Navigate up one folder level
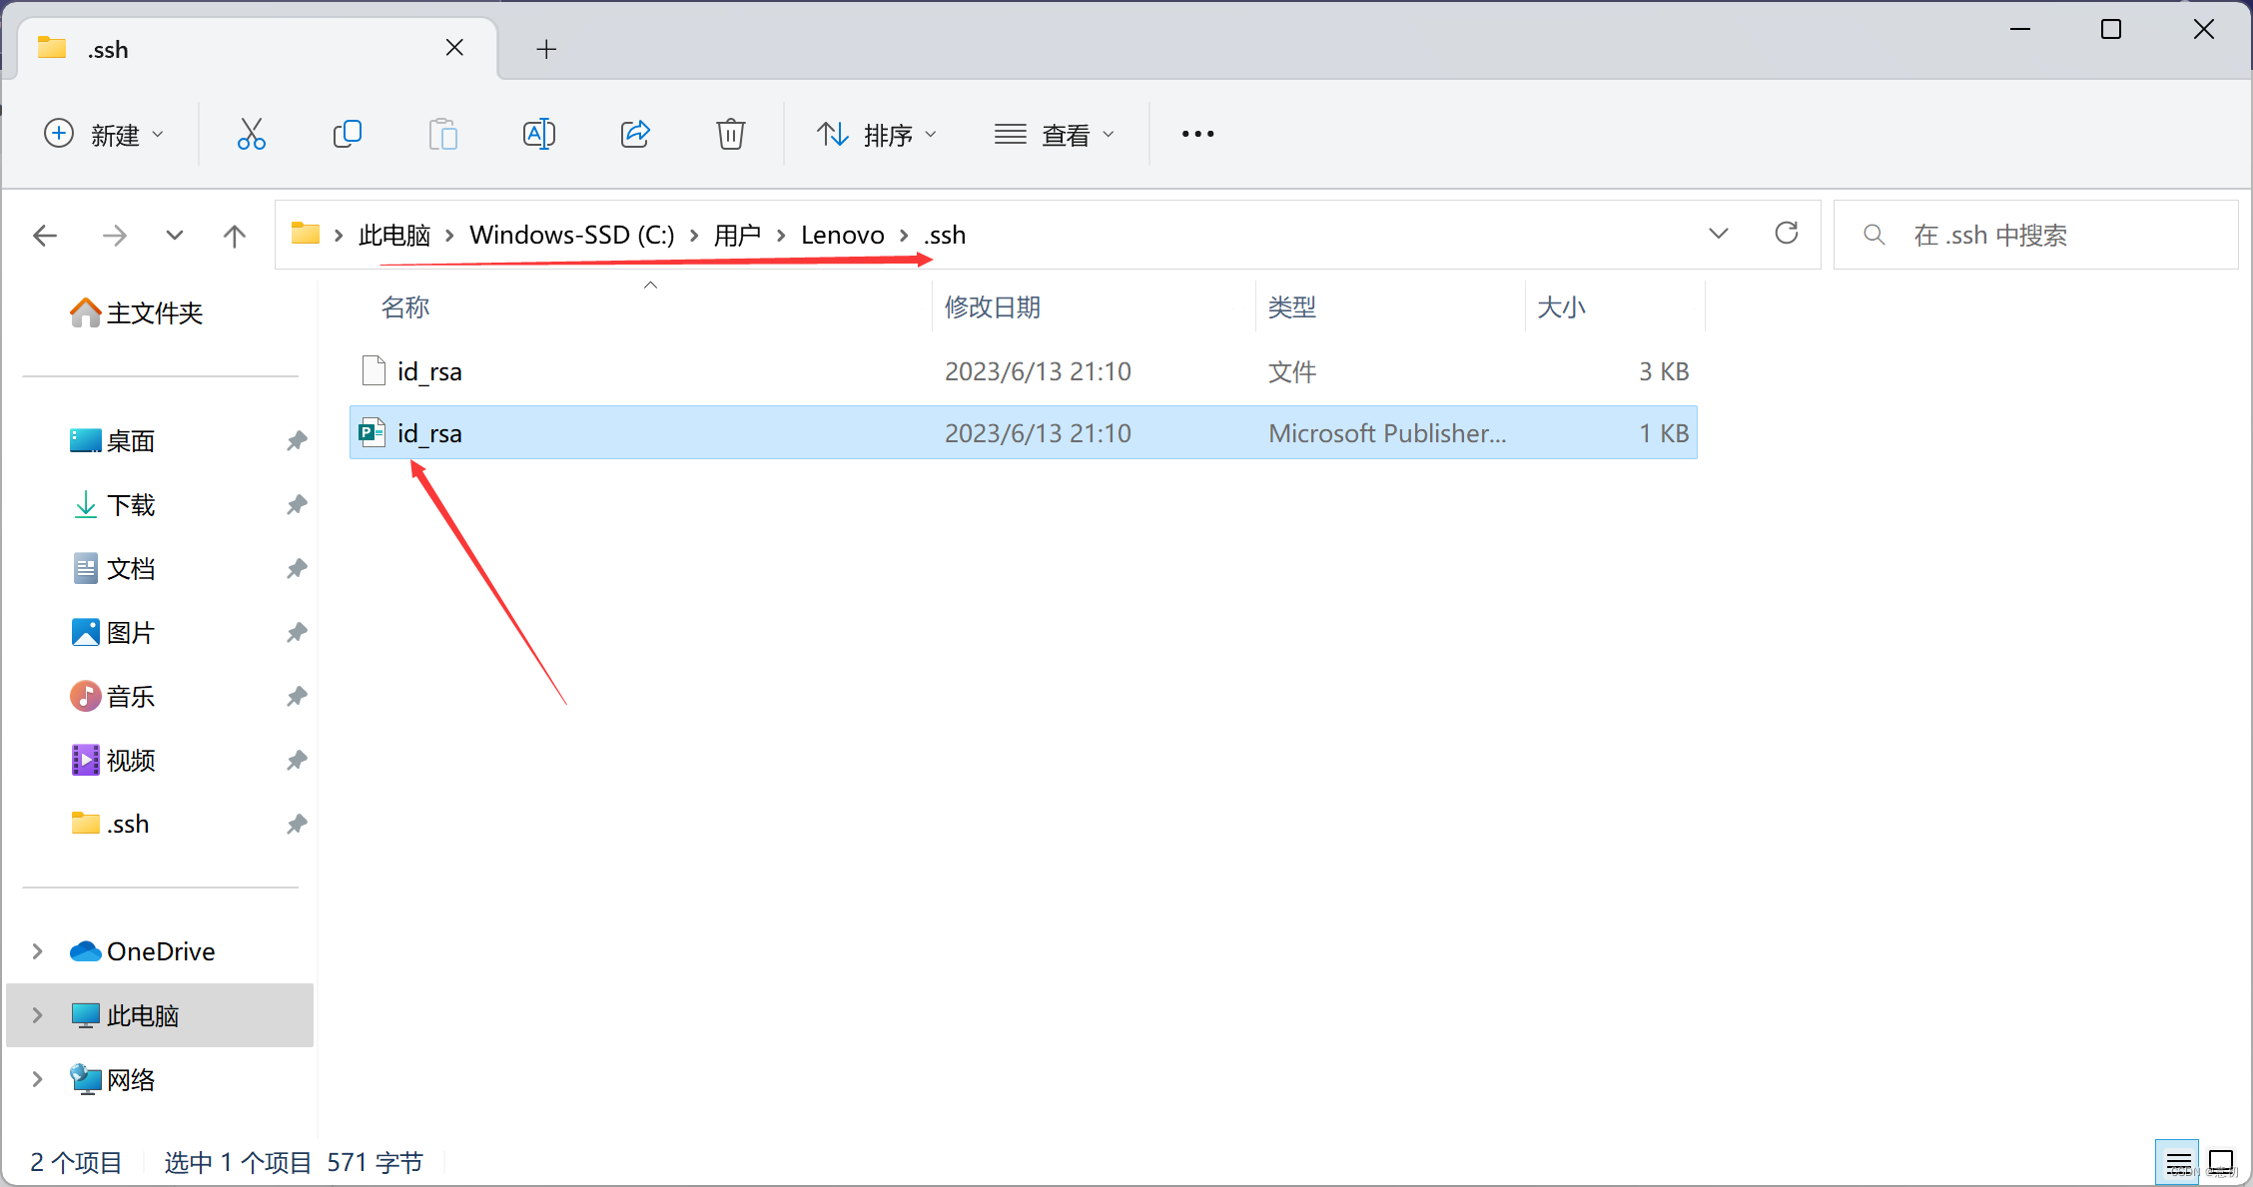2253x1187 pixels. pyautogui.click(x=235, y=236)
